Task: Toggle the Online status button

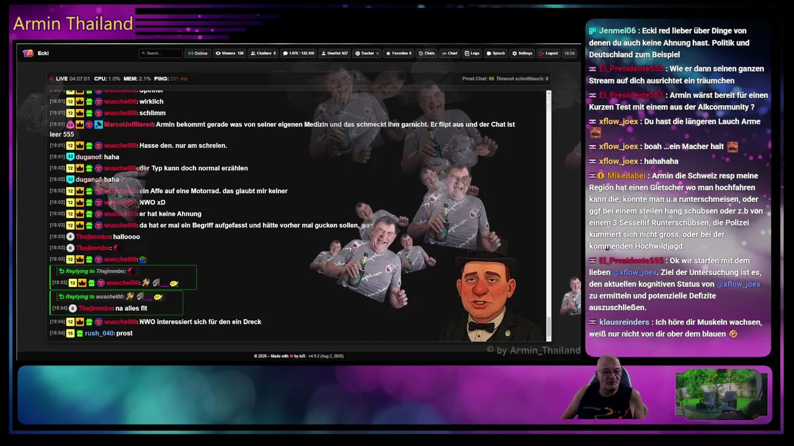Action: 198,53
